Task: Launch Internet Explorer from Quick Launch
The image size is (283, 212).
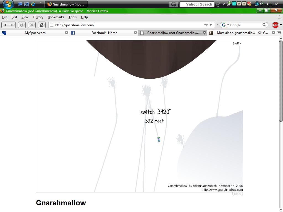Action: (33, 4)
